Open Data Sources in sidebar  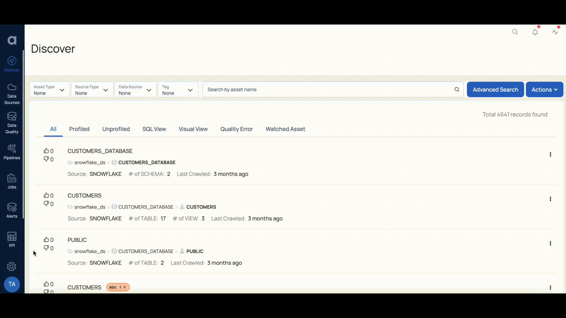pos(12,94)
